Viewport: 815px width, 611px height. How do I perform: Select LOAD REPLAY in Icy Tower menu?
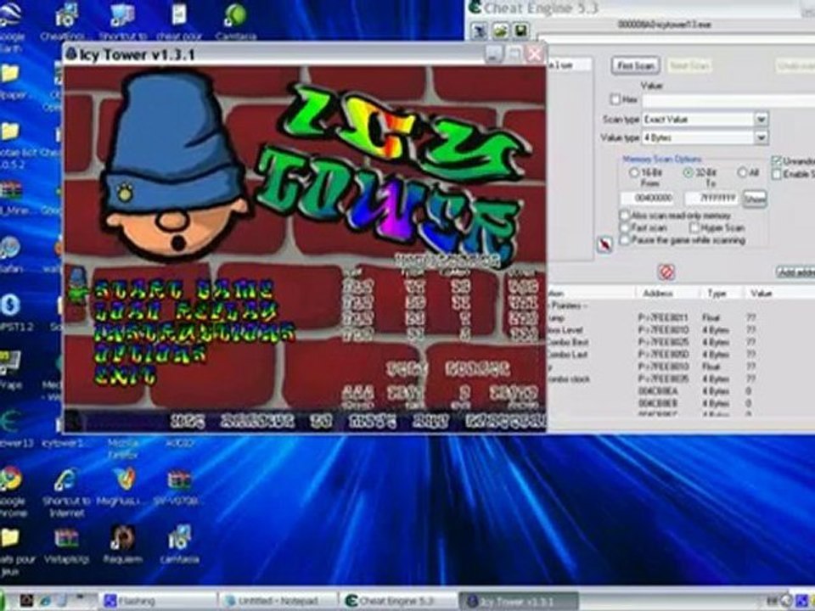click(x=186, y=311)
